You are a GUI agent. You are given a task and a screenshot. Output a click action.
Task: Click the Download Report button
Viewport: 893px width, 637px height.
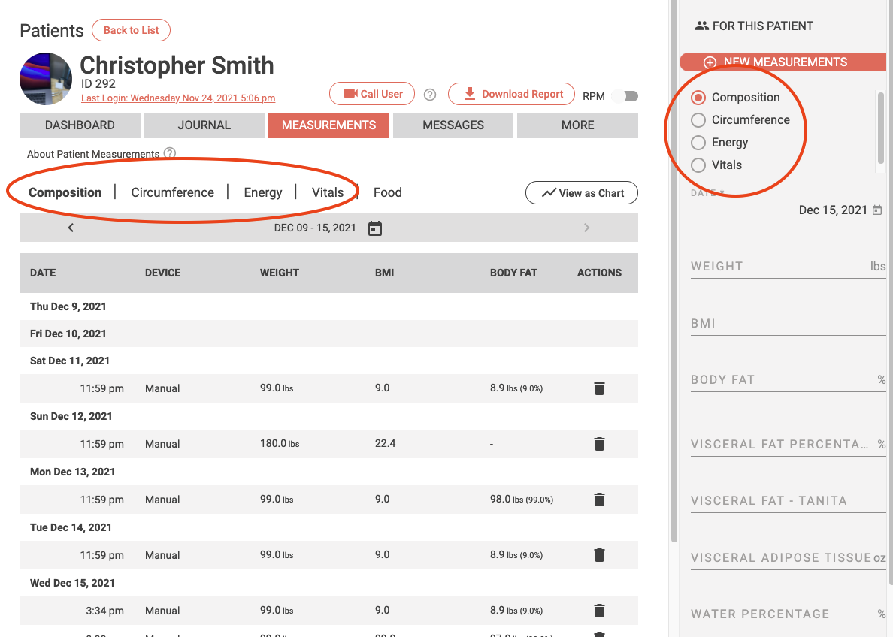511,94
